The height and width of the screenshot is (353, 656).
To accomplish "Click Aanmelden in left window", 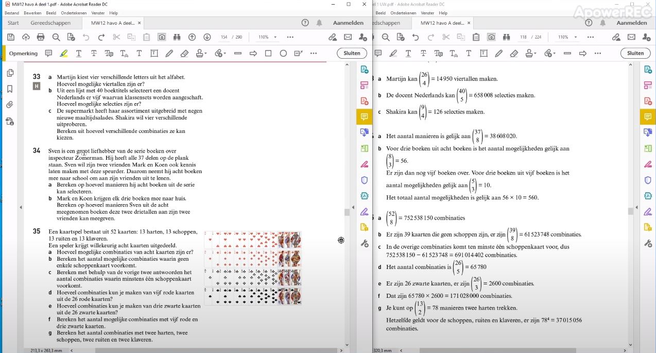I will 348,23.
